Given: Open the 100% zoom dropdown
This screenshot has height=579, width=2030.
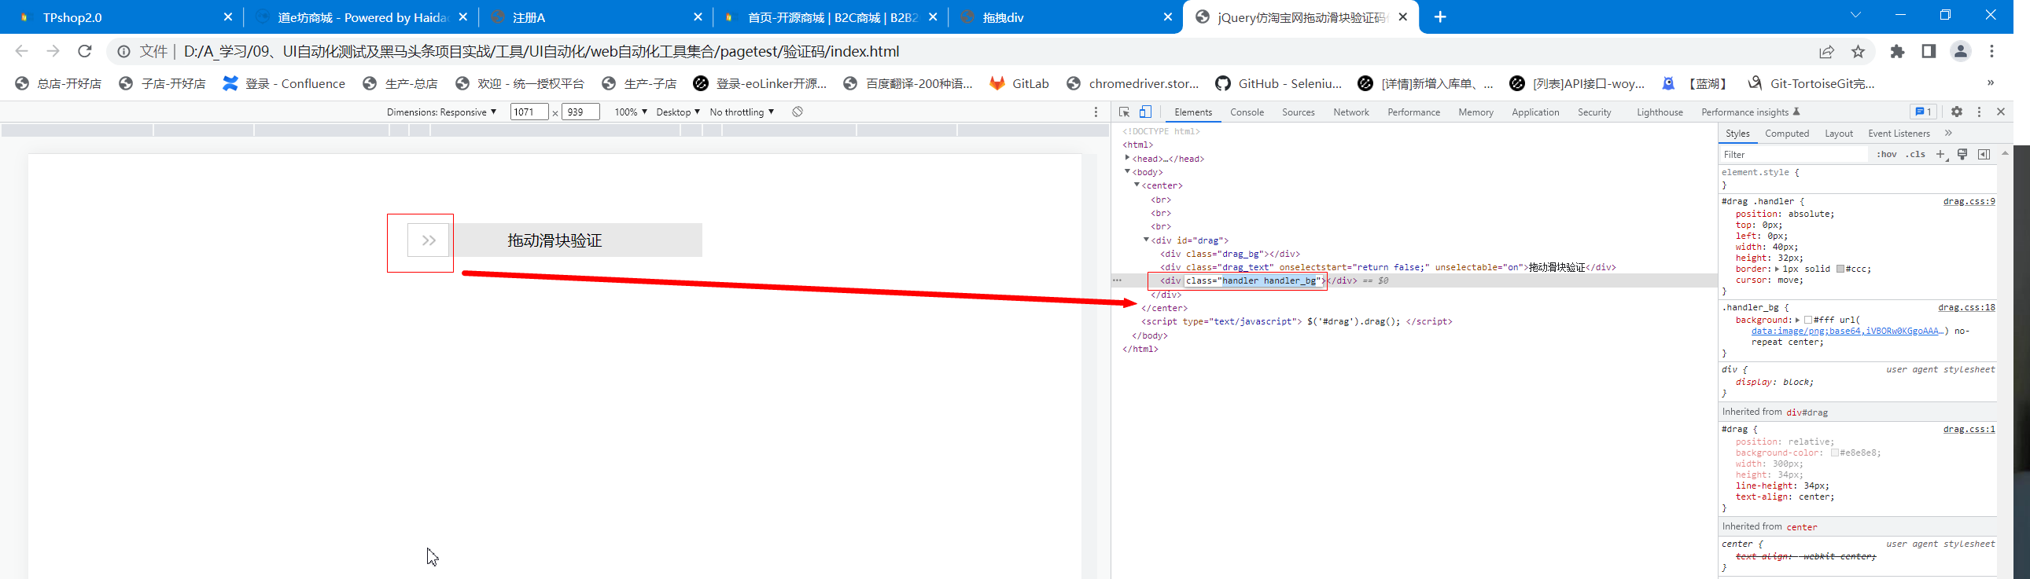Looking at the screenshot, I should coord(631,112).
